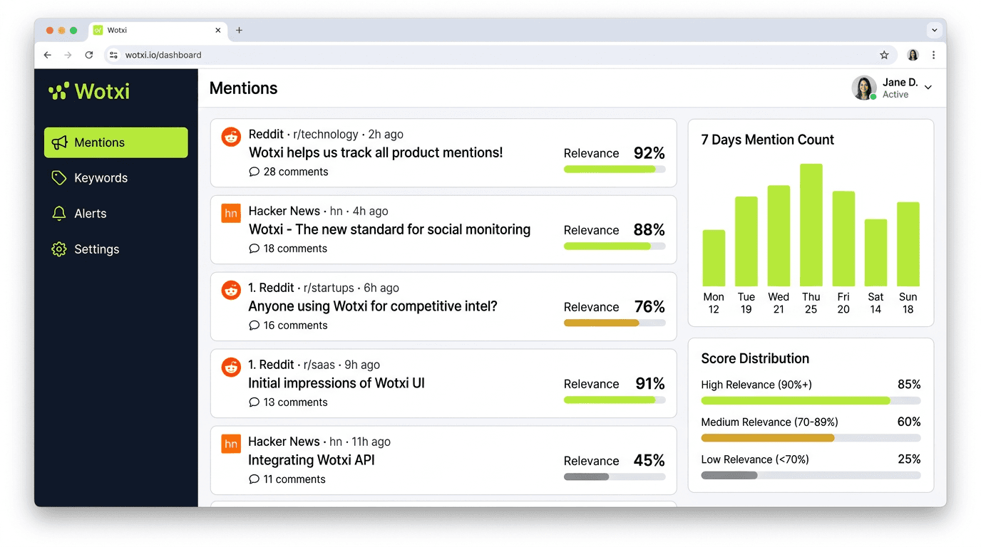Click the Wed 21 chart bar
981x547 pixels.
(x=779, y=236)
